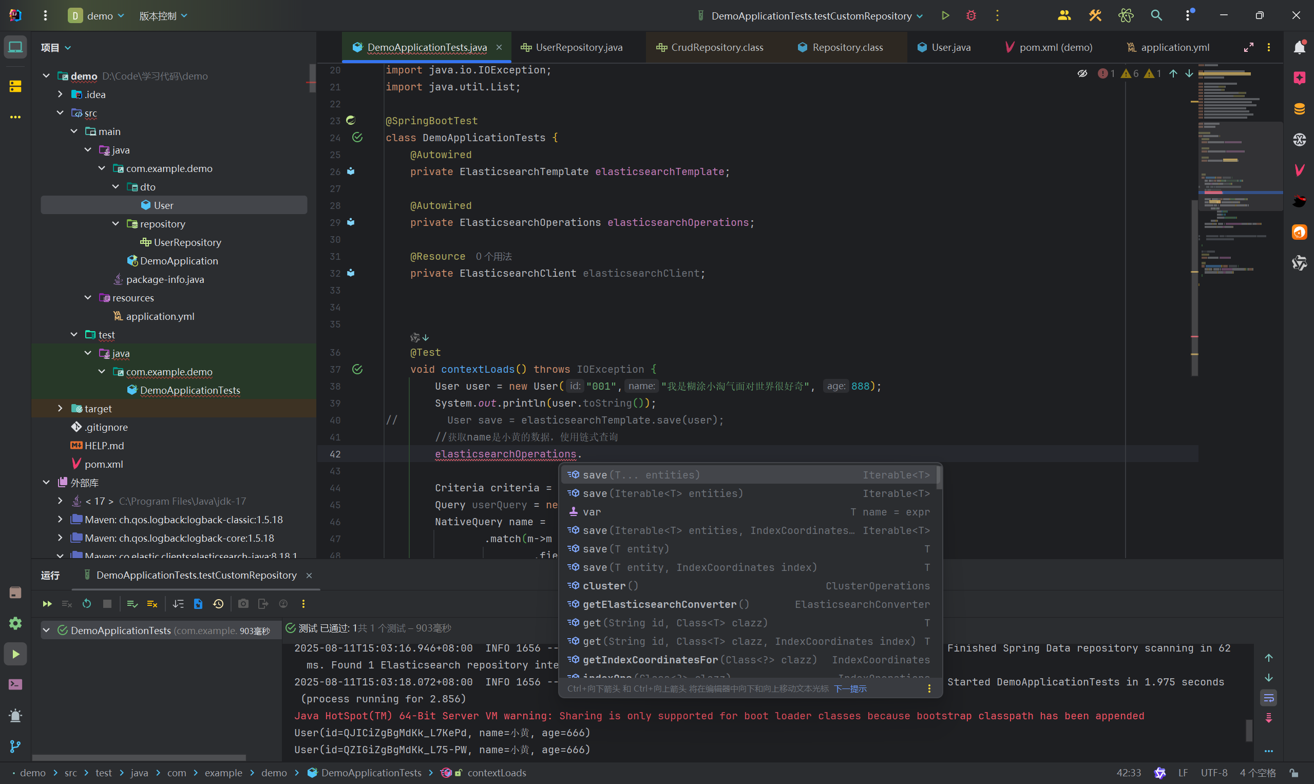Click the 下一提示 link in the popup
The height and width of the screenshot is (784, 1314).
click(850, 689)
